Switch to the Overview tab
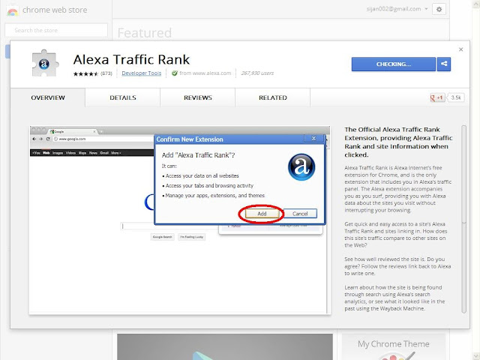The height and width of the screenshot is (360, 480). (48, 97)
